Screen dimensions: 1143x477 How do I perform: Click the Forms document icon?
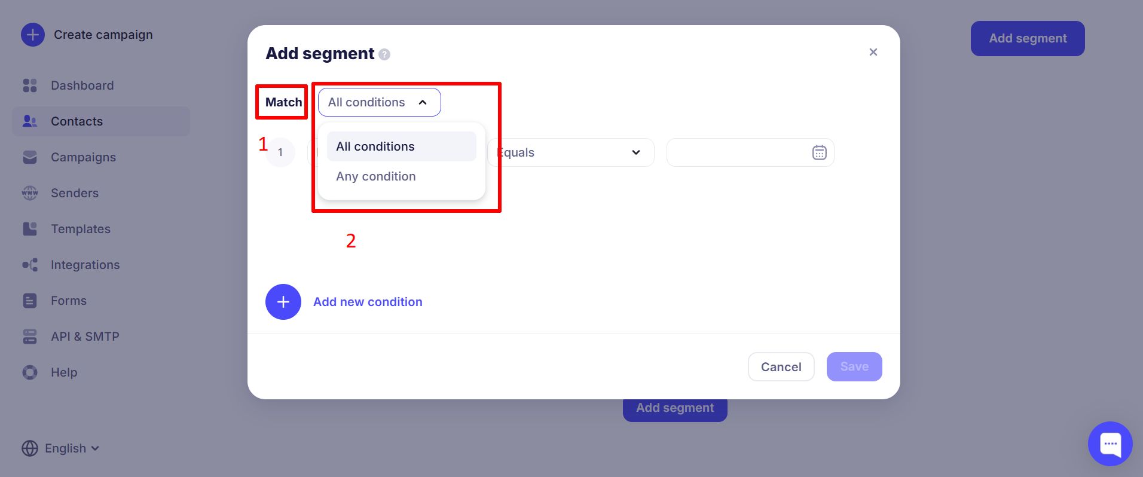(x=30, y=301)
